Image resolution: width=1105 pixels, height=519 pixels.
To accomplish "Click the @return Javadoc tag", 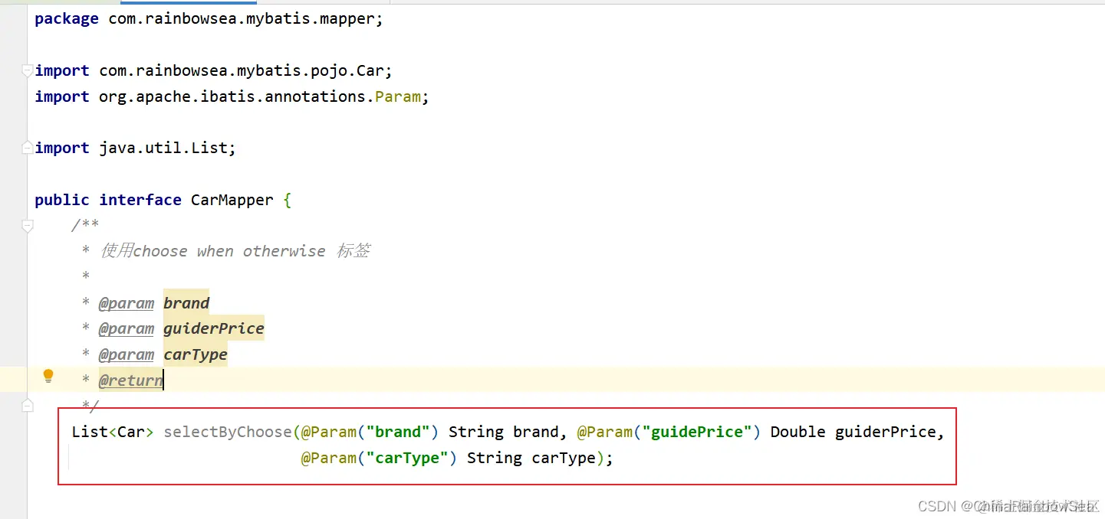I will point(131,380).
